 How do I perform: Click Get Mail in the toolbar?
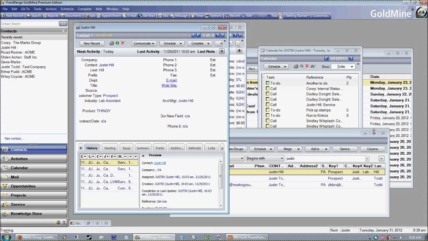tap(146, 16)
